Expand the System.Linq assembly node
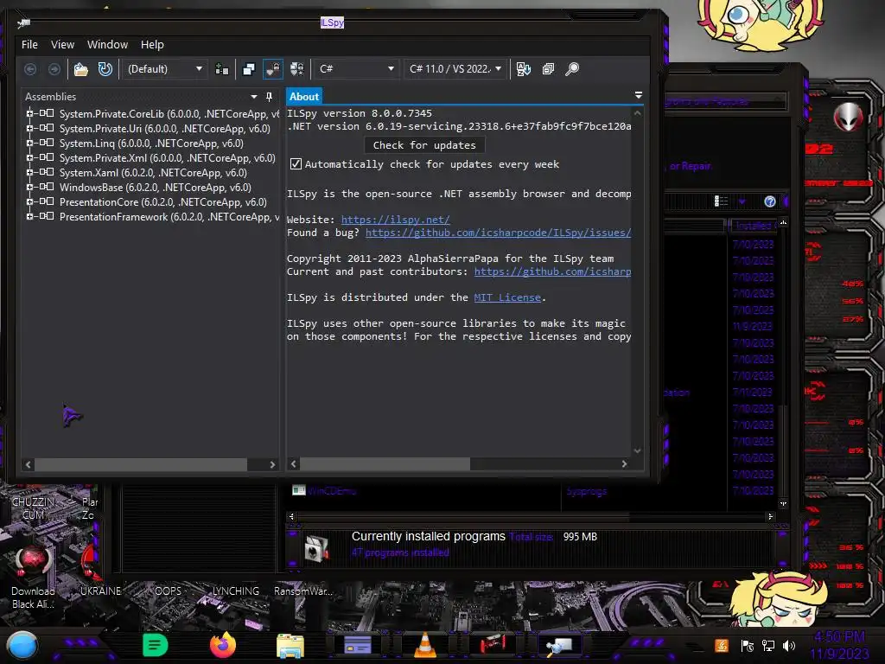Viewport: 885px width, 664px height. [x=29, y=143]
